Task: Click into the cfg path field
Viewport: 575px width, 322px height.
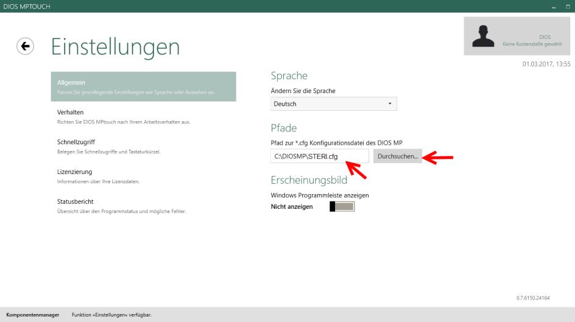Action: point(319,157)
